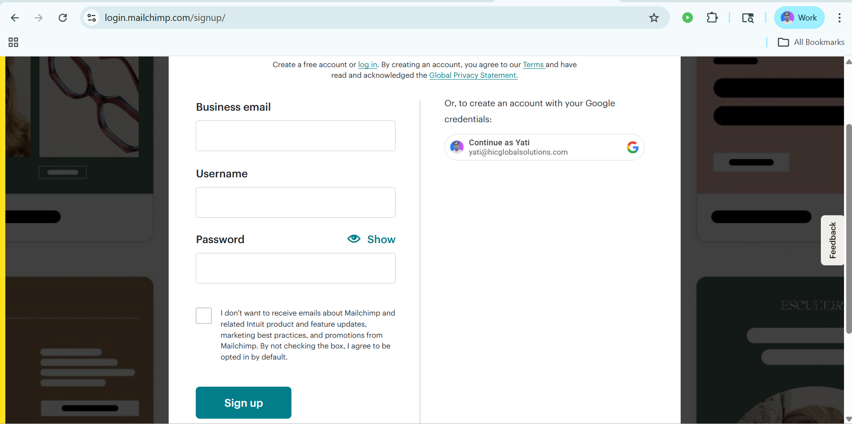Open the Work profile menu
The image size is (852, 424).
799,18
